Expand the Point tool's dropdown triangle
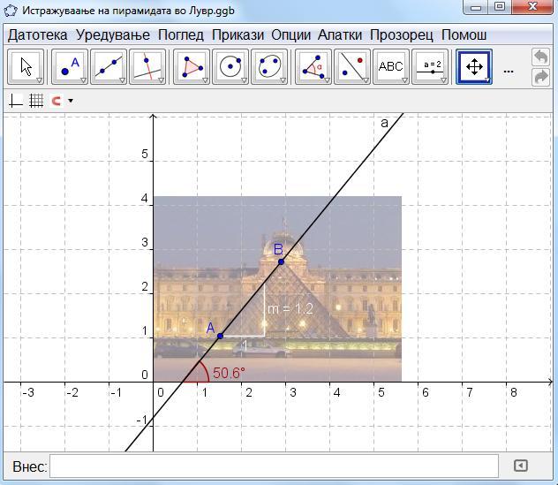Image resolution: width=558 pixels, height=485 pixels. pyautogui.click(x=83, y=80)
